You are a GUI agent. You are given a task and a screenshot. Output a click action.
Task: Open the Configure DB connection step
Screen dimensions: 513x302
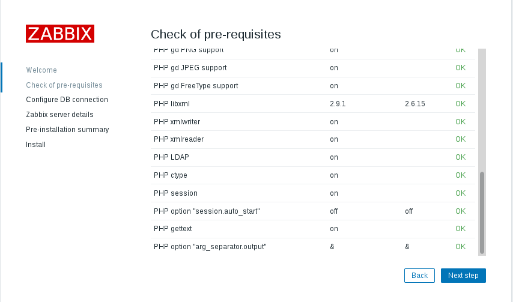point(67,100)
